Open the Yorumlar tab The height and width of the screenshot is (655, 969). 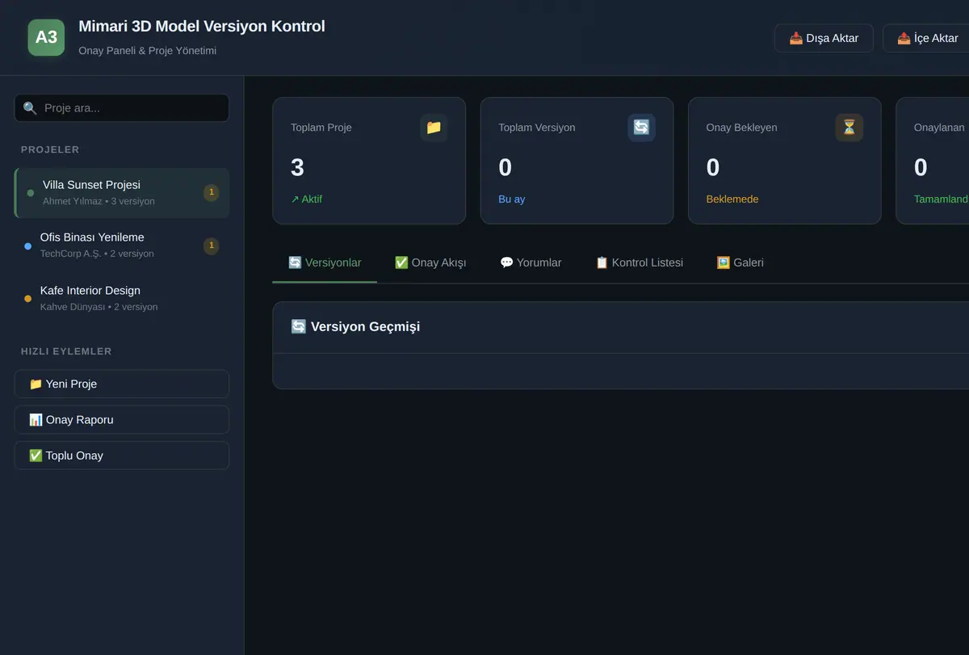(531, 262)
